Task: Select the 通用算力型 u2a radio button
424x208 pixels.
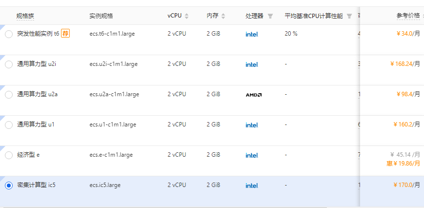Action: [9, 95]
